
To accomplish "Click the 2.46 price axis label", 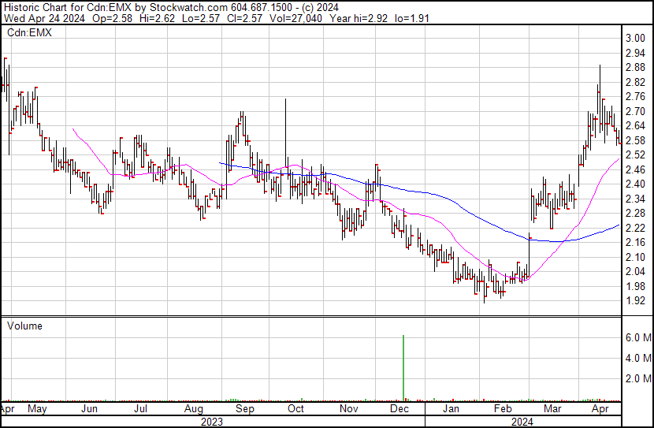I will point(636,169).
